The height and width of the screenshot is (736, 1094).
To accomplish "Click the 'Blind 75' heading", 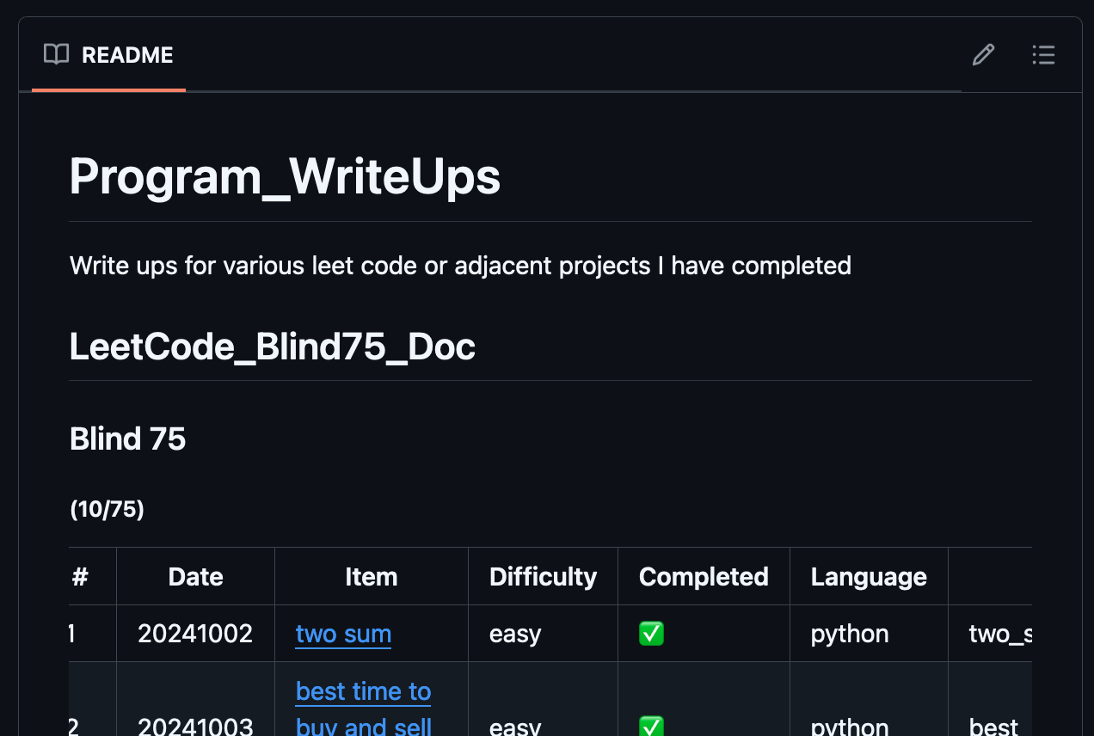I will [128, 439].
